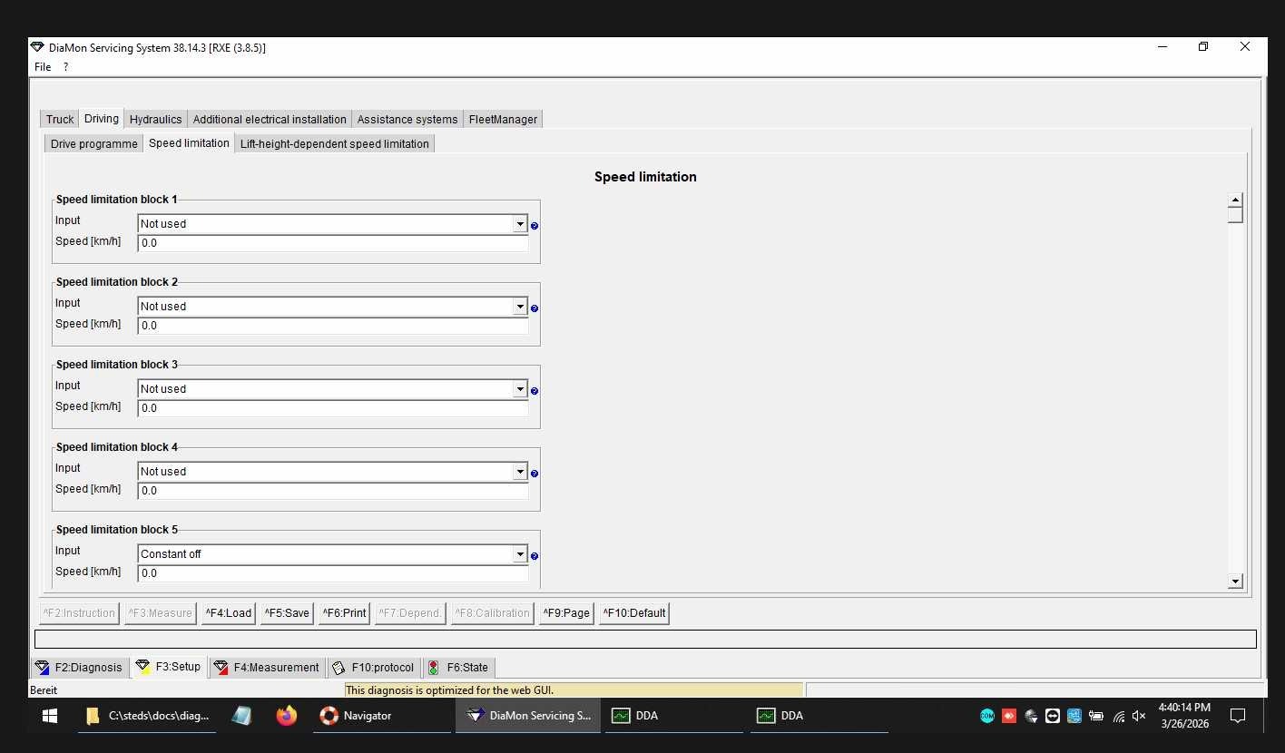1285x753 pixels.
Task: Switch to Drive programme sub-tab
Action: pos(94,144)
